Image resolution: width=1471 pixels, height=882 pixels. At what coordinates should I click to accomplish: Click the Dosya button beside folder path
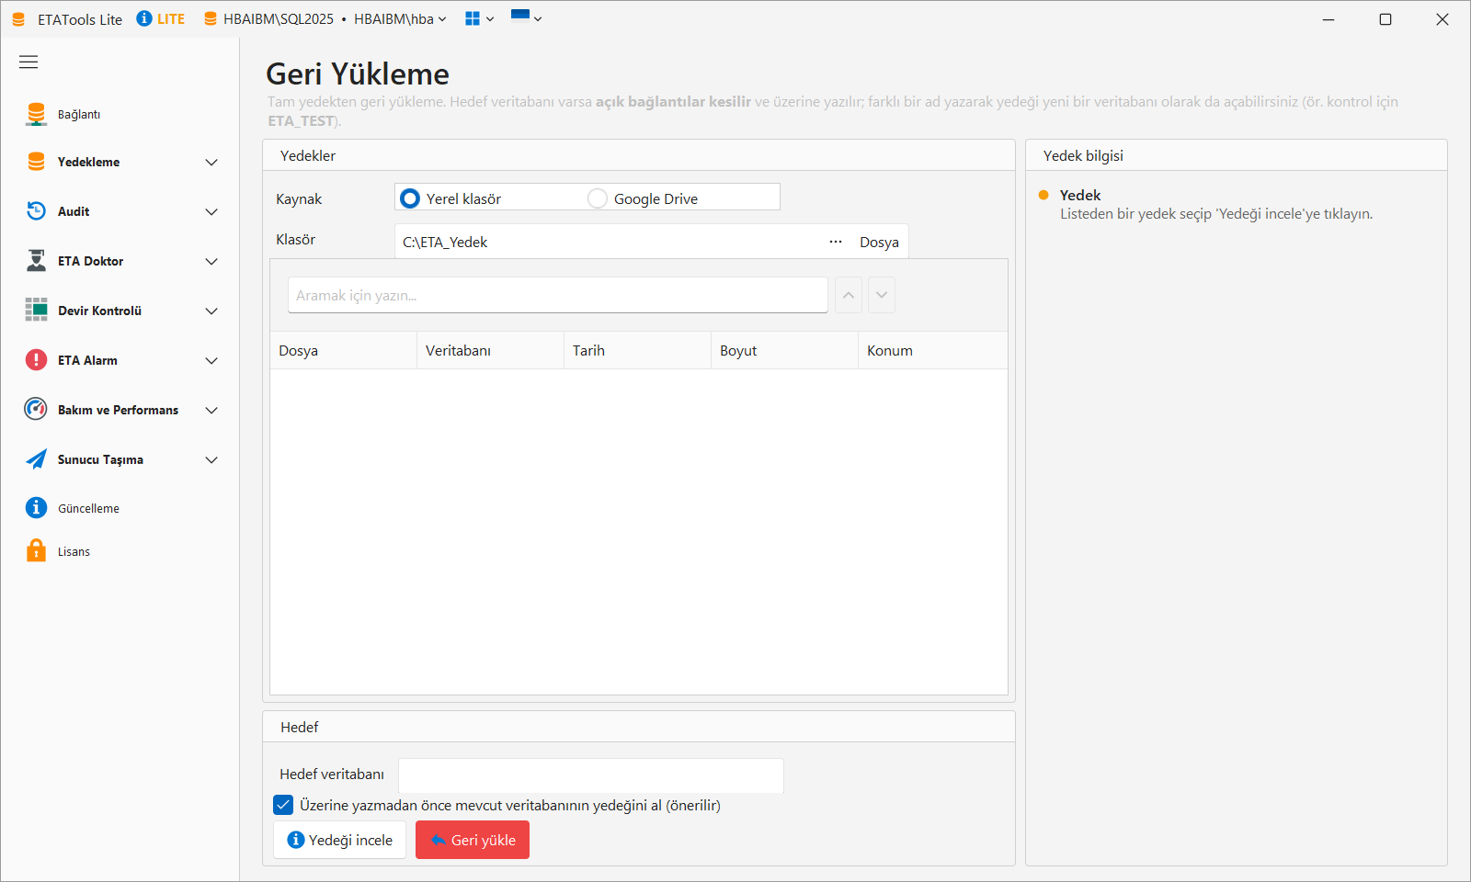879,242
